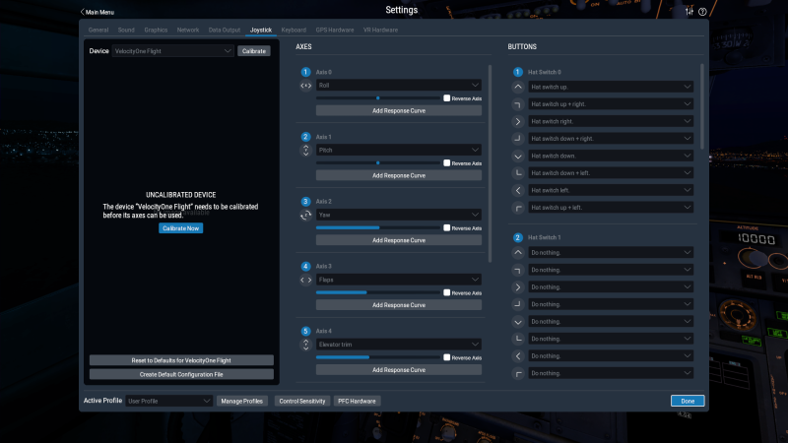788x443 pixels.
Task: Click Reset to Defaults for VelocityOne Flight
Action: click(181, 360)
